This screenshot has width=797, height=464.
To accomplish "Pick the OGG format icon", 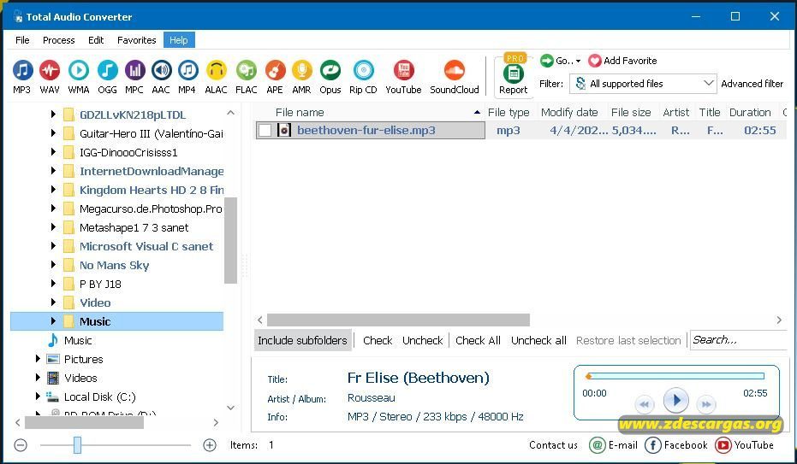I will point(107,70).
